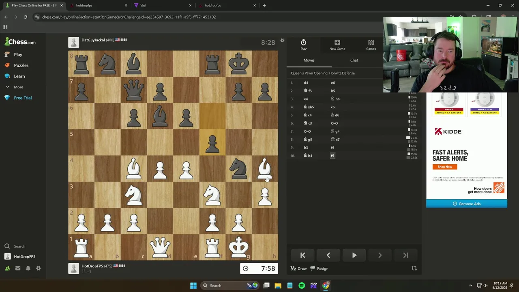
Task: Select the O-O move on row 7
Action: point(307,131)
